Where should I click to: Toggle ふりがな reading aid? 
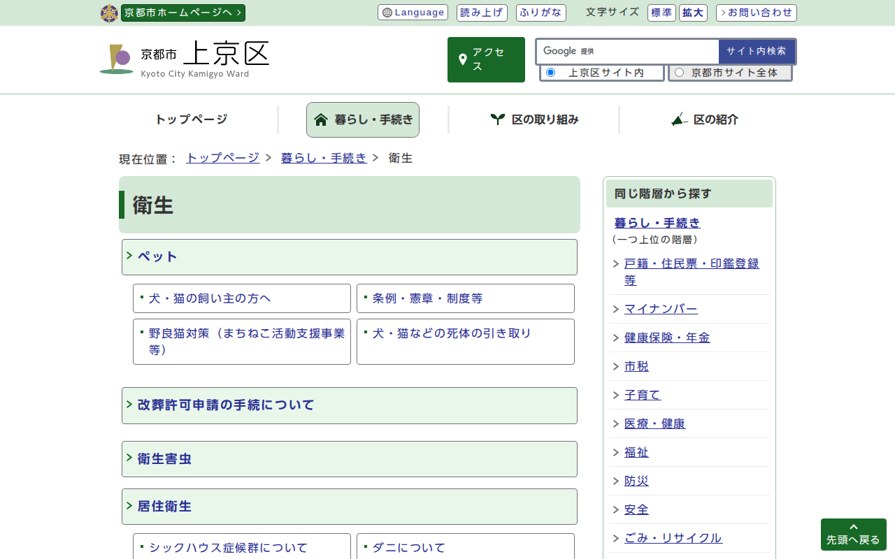pos(540,13)
